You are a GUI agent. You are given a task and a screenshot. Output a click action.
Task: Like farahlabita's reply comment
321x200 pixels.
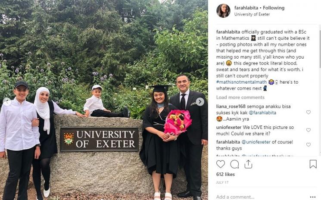click(x=309, y=145)
